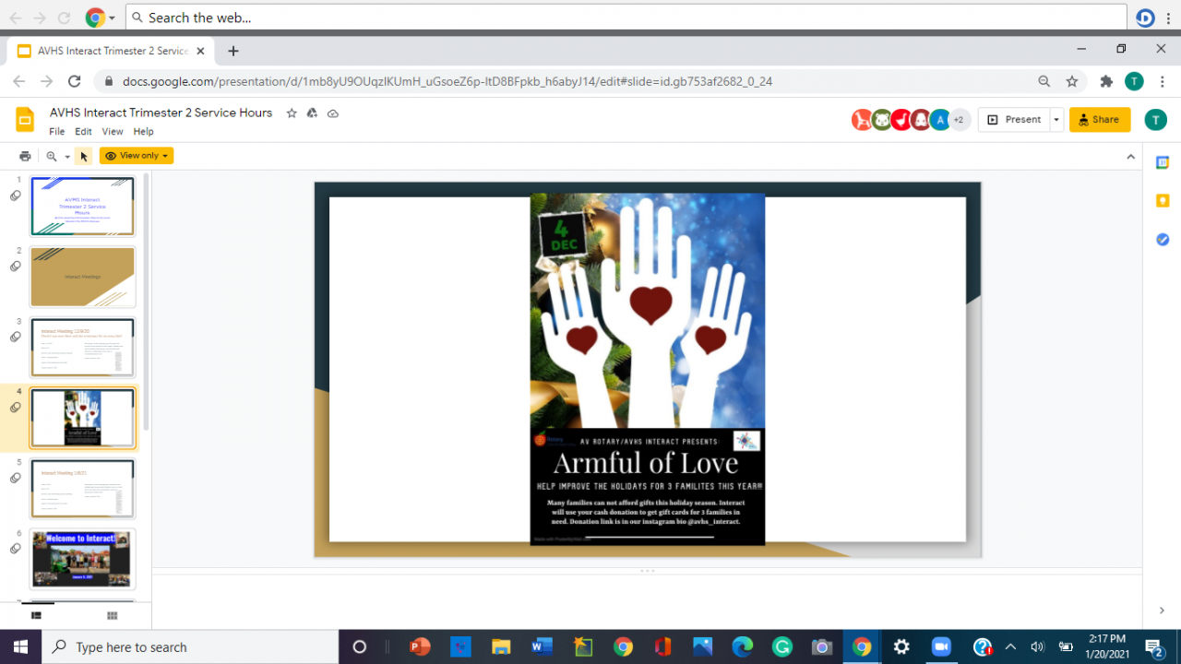The width and height of the screenshot is (1181, 664).
Task: Select slide 1 title thumbnail
Action: pos(83,206)
